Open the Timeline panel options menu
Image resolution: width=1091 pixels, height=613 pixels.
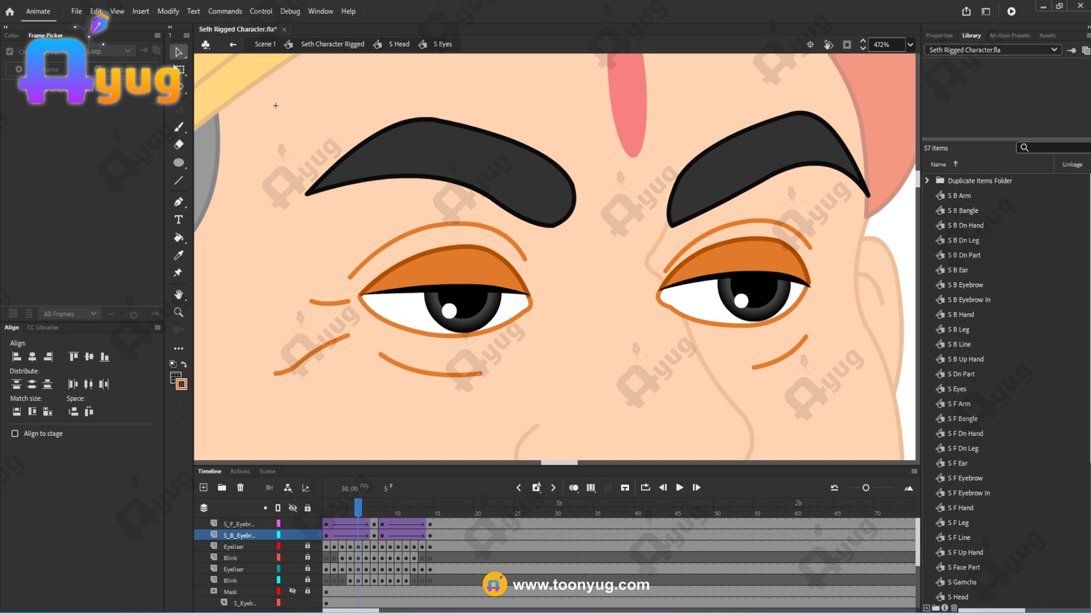click(x=914, y=471)
